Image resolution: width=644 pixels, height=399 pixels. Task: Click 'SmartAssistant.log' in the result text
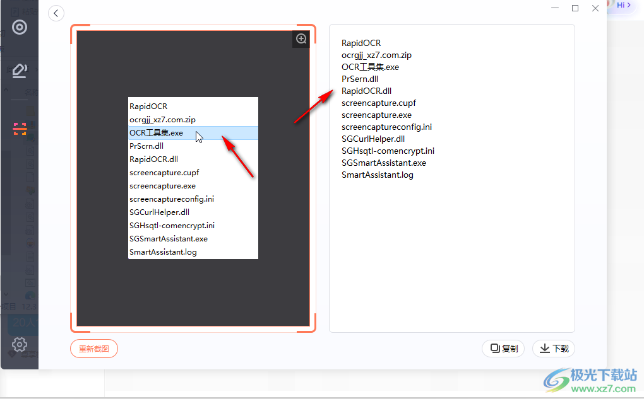click(378, 175)
